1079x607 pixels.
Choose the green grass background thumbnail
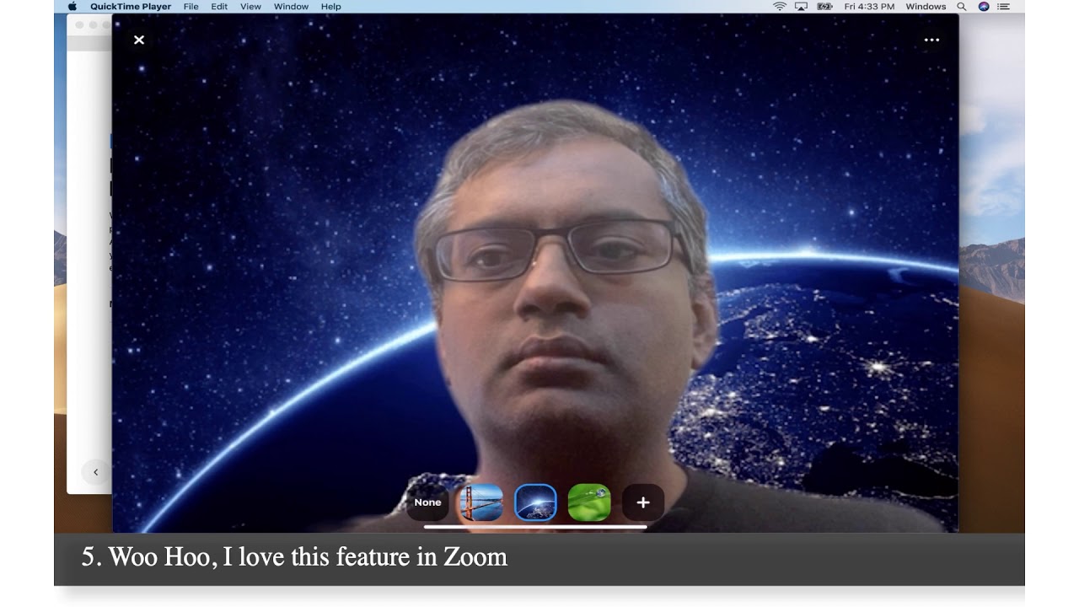click(x=589, y=502)
